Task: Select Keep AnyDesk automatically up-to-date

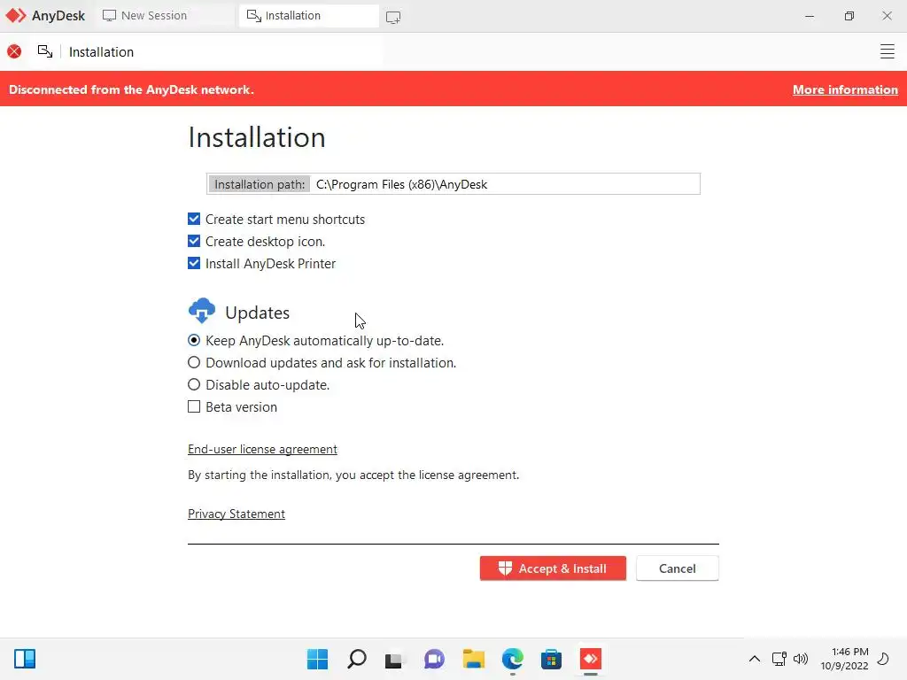Action: pyautogui.click(x=194, y=340)
